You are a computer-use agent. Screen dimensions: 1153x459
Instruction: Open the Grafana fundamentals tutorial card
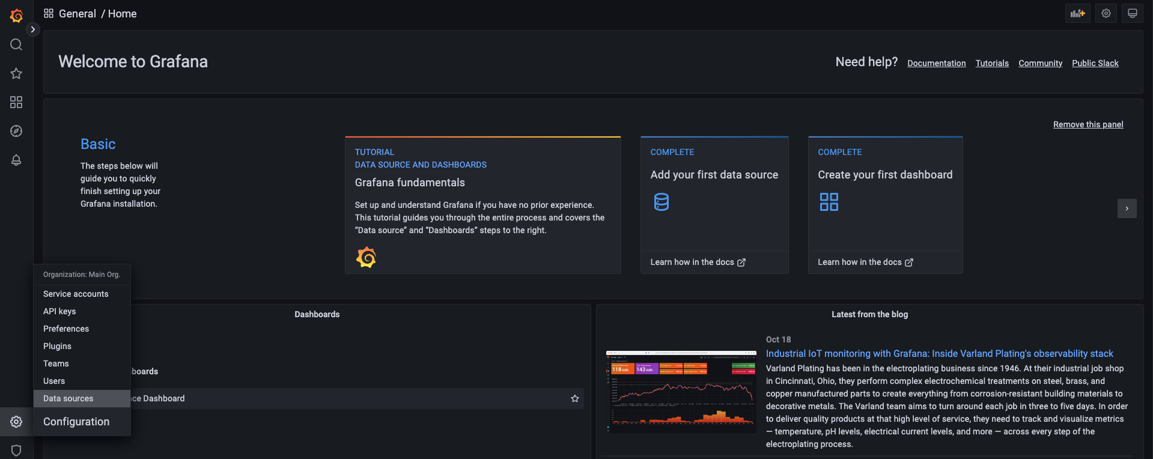pyautogui.click(x=482, y=205)
